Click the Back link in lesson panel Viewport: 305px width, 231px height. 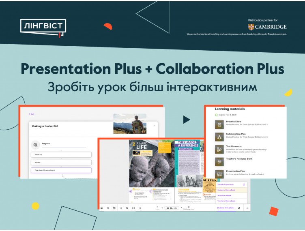coord(32,114)
